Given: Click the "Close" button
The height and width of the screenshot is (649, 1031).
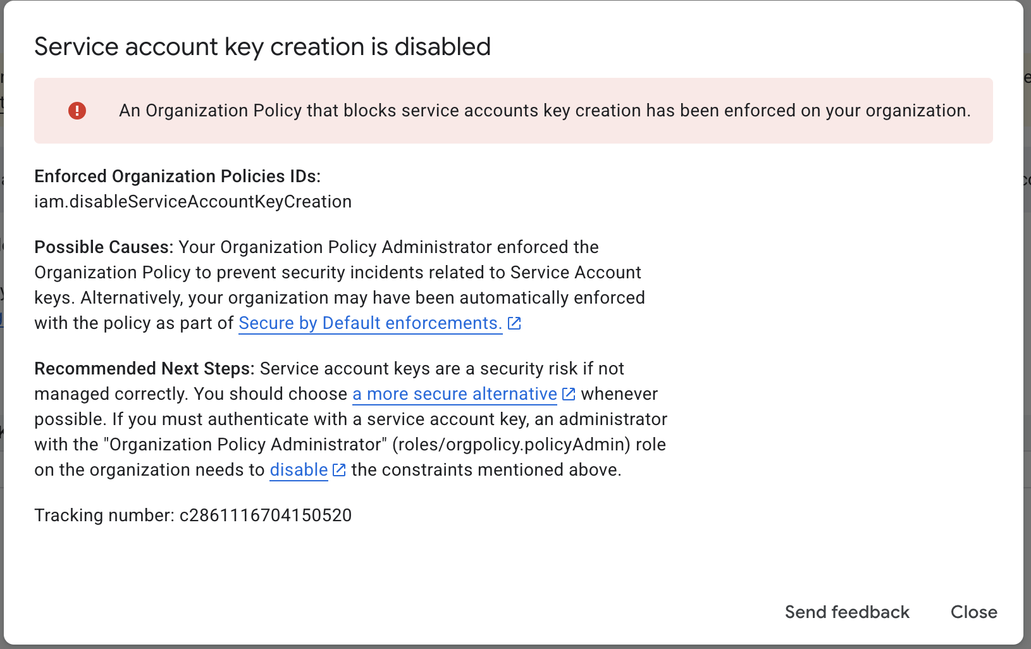Looking at the screenshot, I should [973, 612].
